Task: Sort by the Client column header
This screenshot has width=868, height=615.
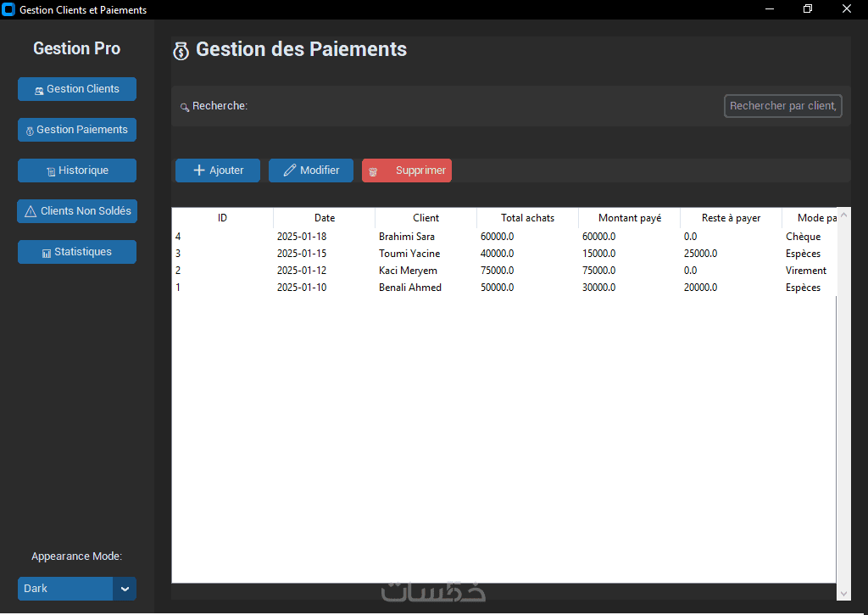Action: [426, 218]
